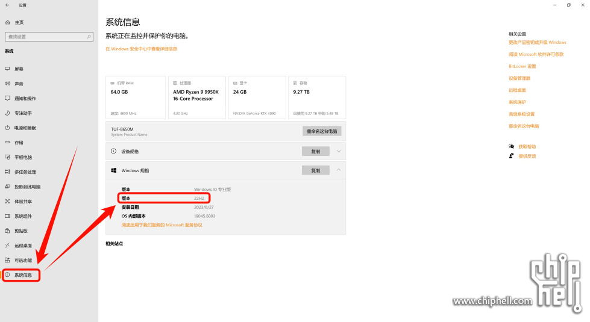590x322 pixels.
Task: Open the BitLocker 设置 link
Action: click(523, 66)
